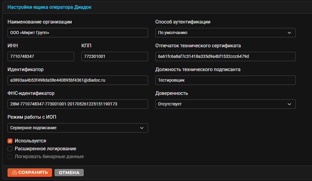Click the Режим работы с ИОП label
Screen dimensions: 312x181
[32, 117]
